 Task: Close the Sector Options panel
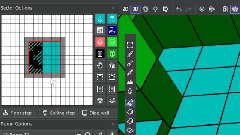[113, 8]
